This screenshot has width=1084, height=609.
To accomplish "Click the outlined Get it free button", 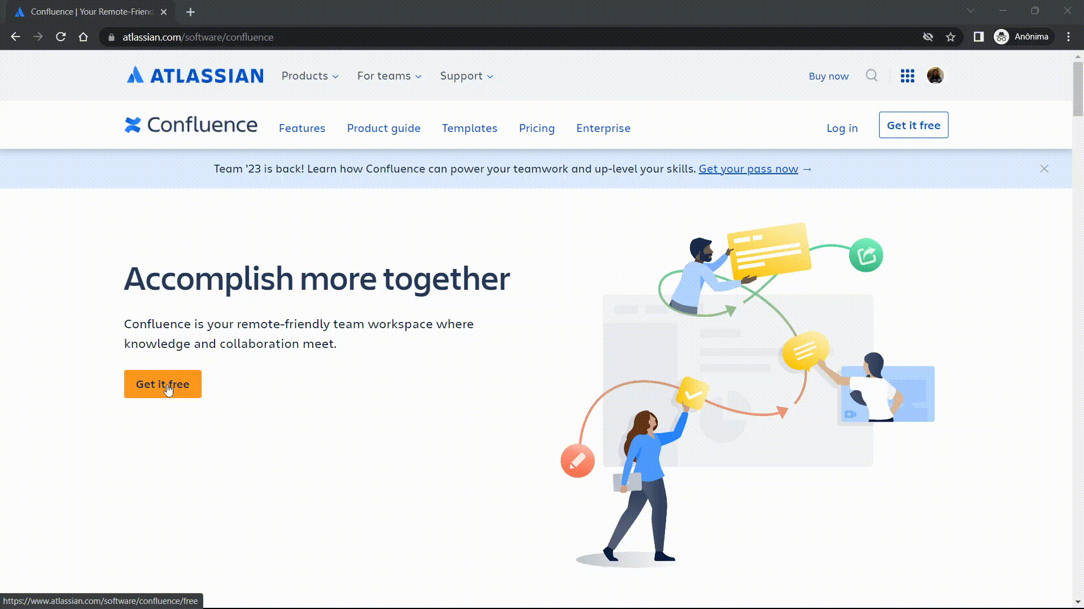I will point(913,125).
